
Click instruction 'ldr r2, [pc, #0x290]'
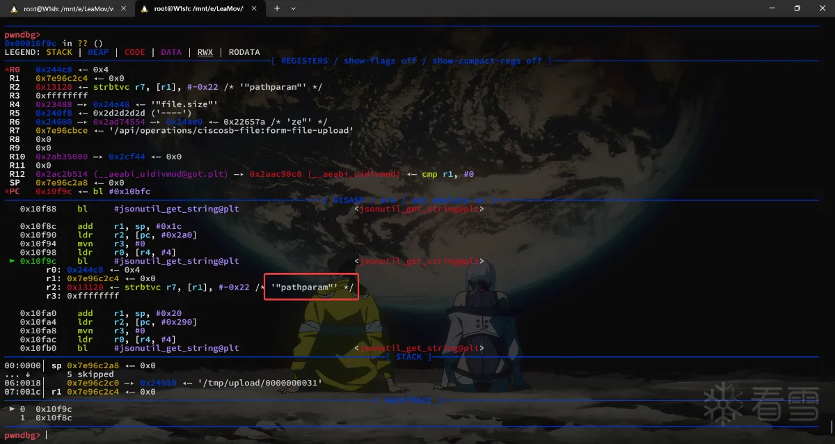tap(138, 322)
